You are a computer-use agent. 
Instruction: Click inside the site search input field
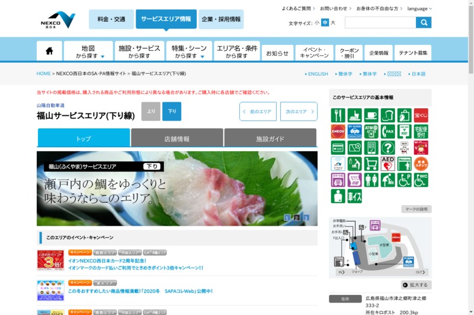[380, 22]
